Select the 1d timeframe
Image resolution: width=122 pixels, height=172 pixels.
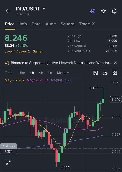tap(50, 73)
